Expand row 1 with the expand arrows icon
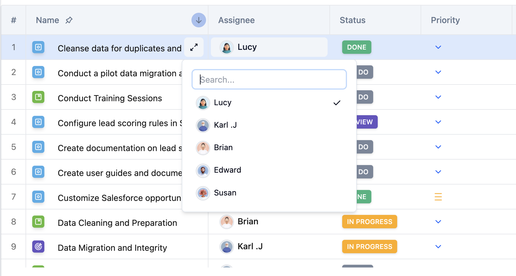Image resolution: width=516 pixels, height=276 pixels. click(x=194, y=47)
